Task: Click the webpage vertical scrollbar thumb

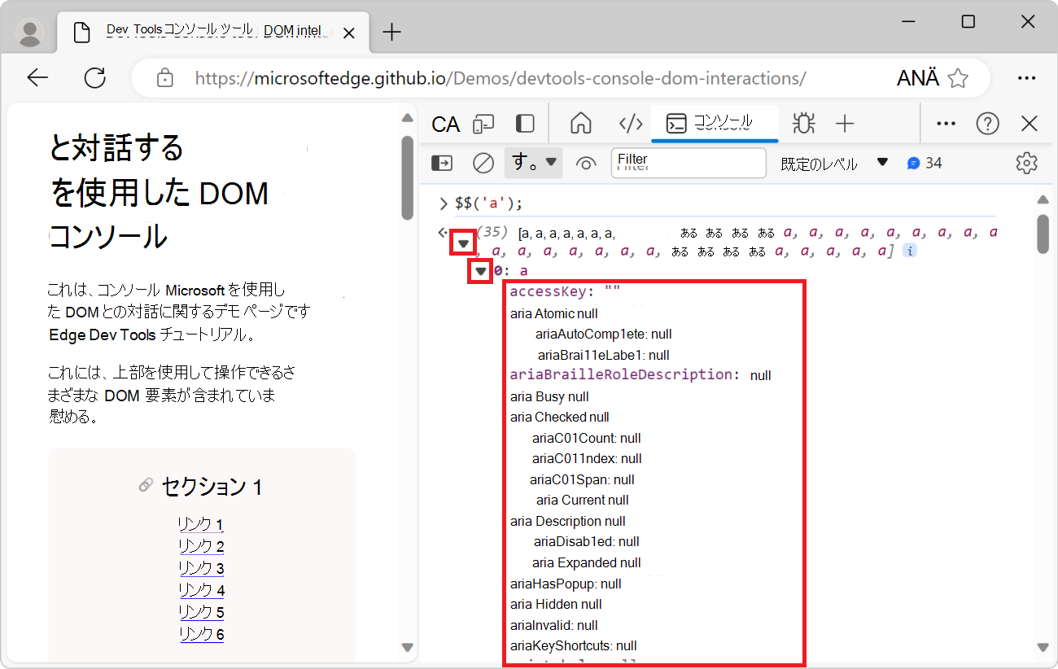Action: point(408,177)
